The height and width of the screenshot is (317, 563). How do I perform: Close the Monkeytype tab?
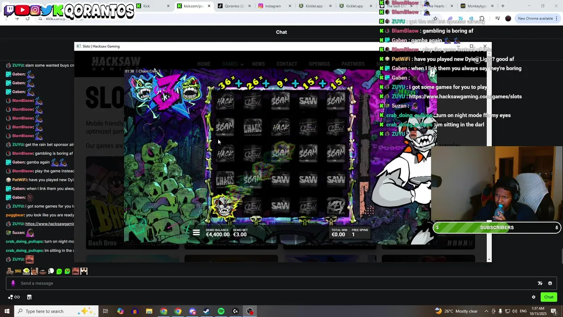(492, 6)
